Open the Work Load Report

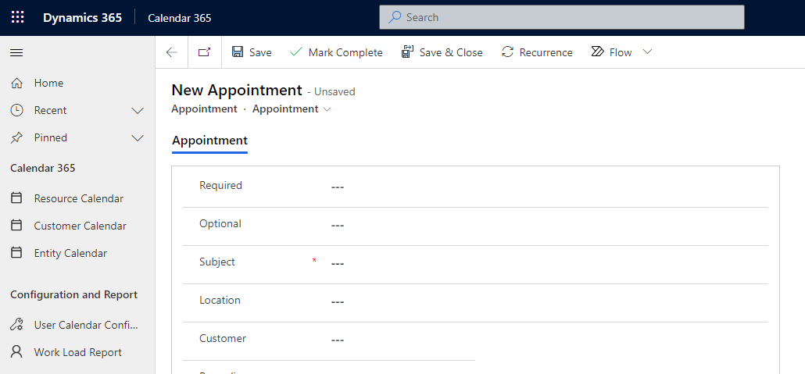coord(77,352)
